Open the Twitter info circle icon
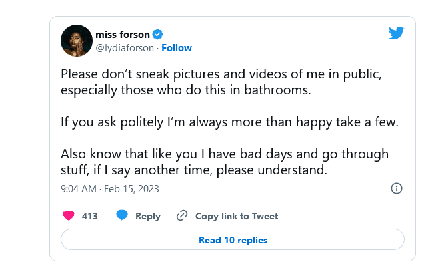Image resolution: width=448 pixels, height=278 pixels. coord(396,188)
